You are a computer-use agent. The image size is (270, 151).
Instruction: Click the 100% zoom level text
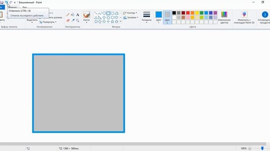(243, 148)
